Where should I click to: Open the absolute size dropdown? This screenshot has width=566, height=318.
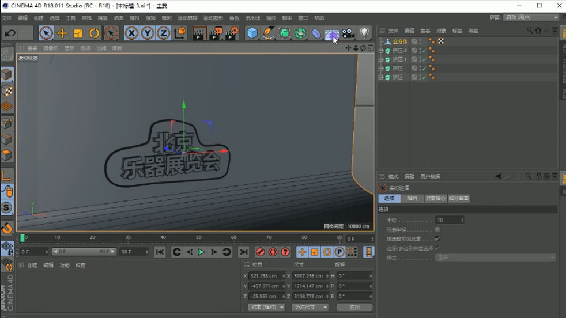(310, 307)
